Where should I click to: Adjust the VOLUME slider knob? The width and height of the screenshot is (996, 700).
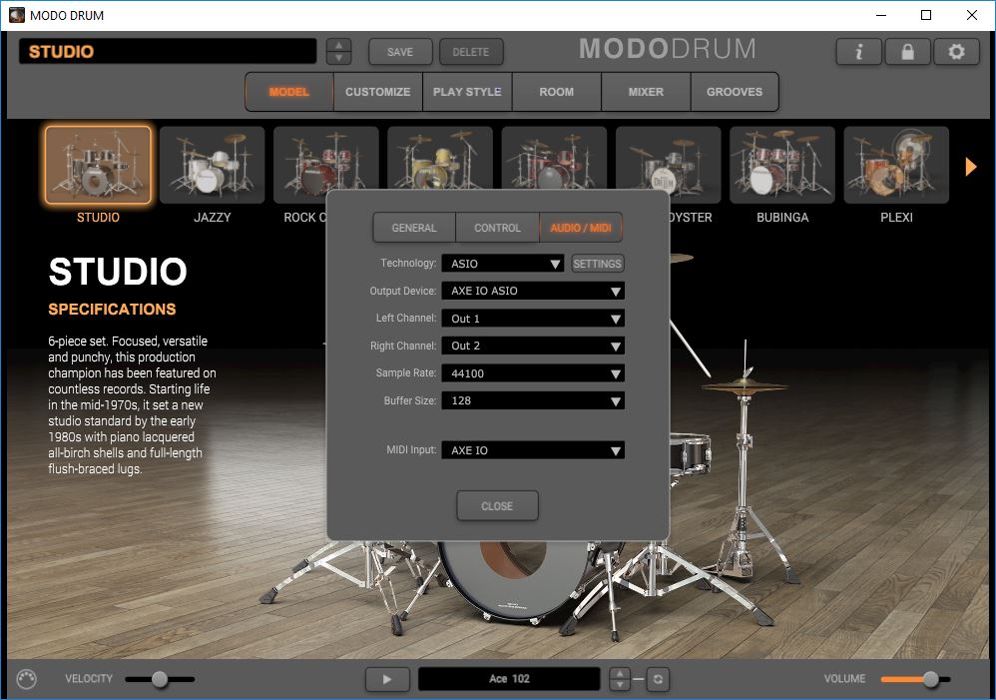(930, 679)
